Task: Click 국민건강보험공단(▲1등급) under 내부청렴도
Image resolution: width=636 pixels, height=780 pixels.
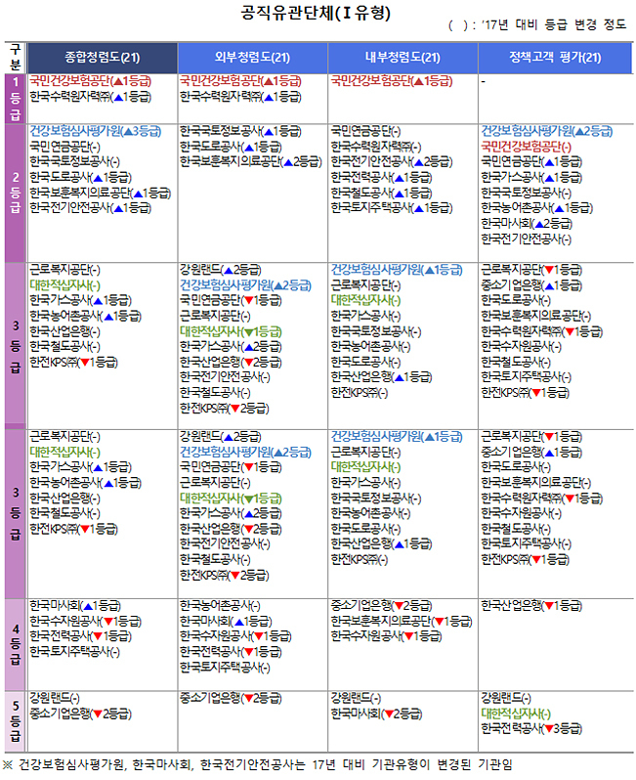Action: pyautogui.click(x=392, y=81)
